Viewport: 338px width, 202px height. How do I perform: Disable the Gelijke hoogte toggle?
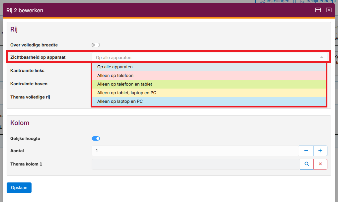click(96, 139)
